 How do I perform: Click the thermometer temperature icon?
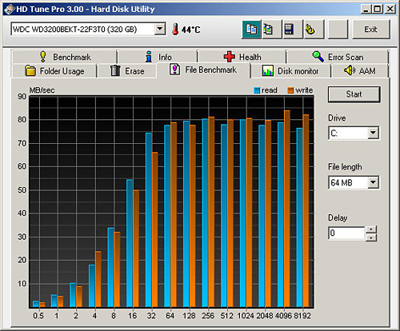click(x=175, y=29)
